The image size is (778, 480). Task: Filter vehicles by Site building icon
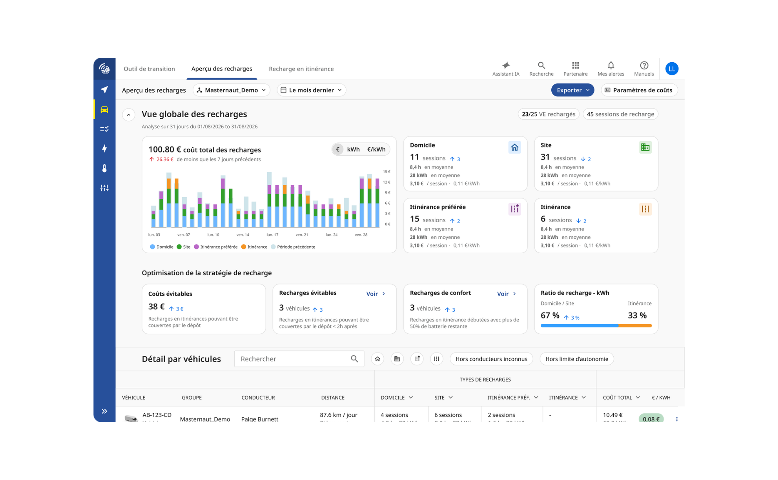(x=397, y=359)
